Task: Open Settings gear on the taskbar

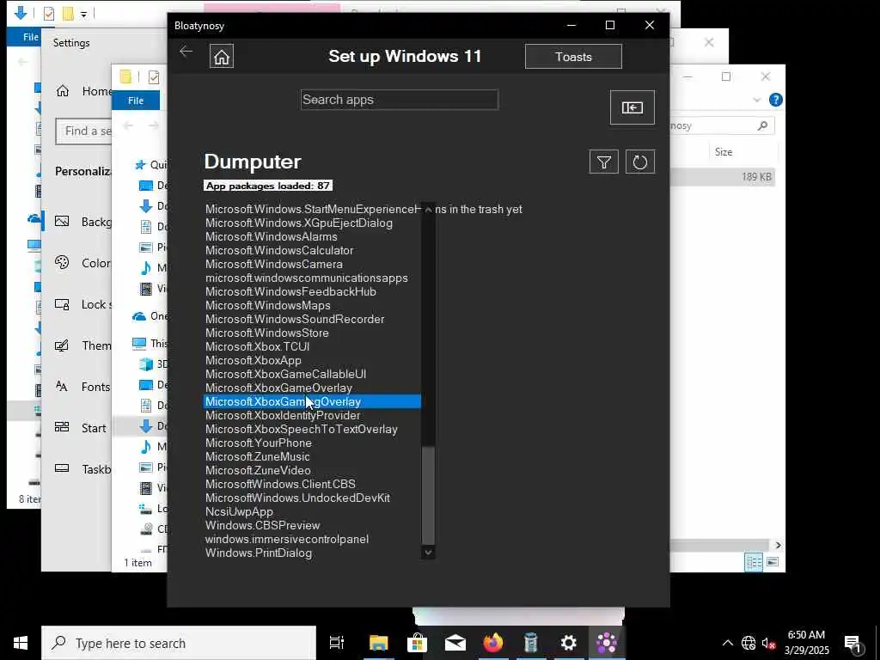Action: click(x=569, y=643)
